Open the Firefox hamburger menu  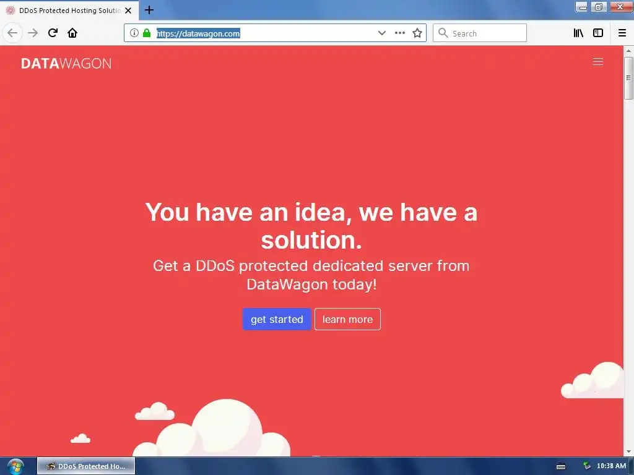point(622,33)
